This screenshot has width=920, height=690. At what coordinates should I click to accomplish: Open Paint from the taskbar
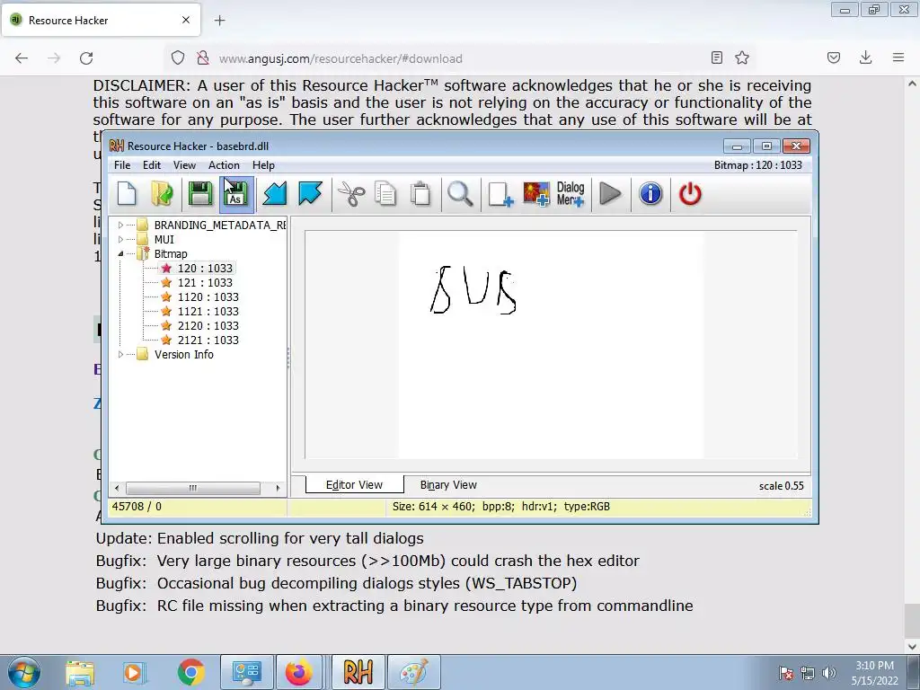pos(413,672)
